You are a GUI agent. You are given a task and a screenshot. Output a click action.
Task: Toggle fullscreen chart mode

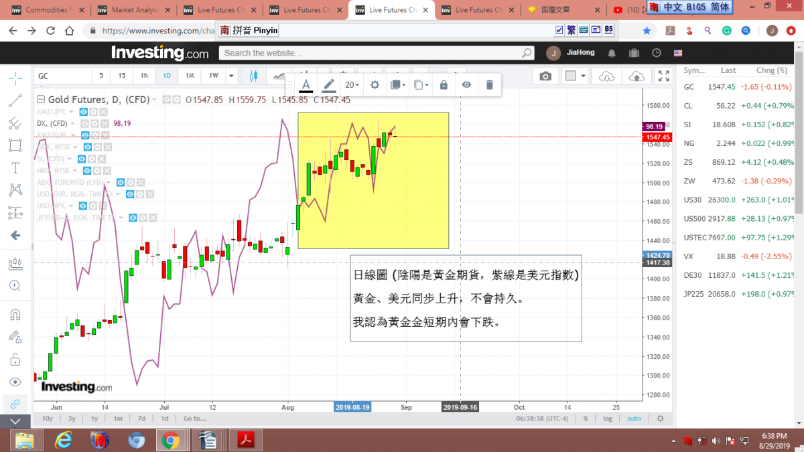[663, 76]
